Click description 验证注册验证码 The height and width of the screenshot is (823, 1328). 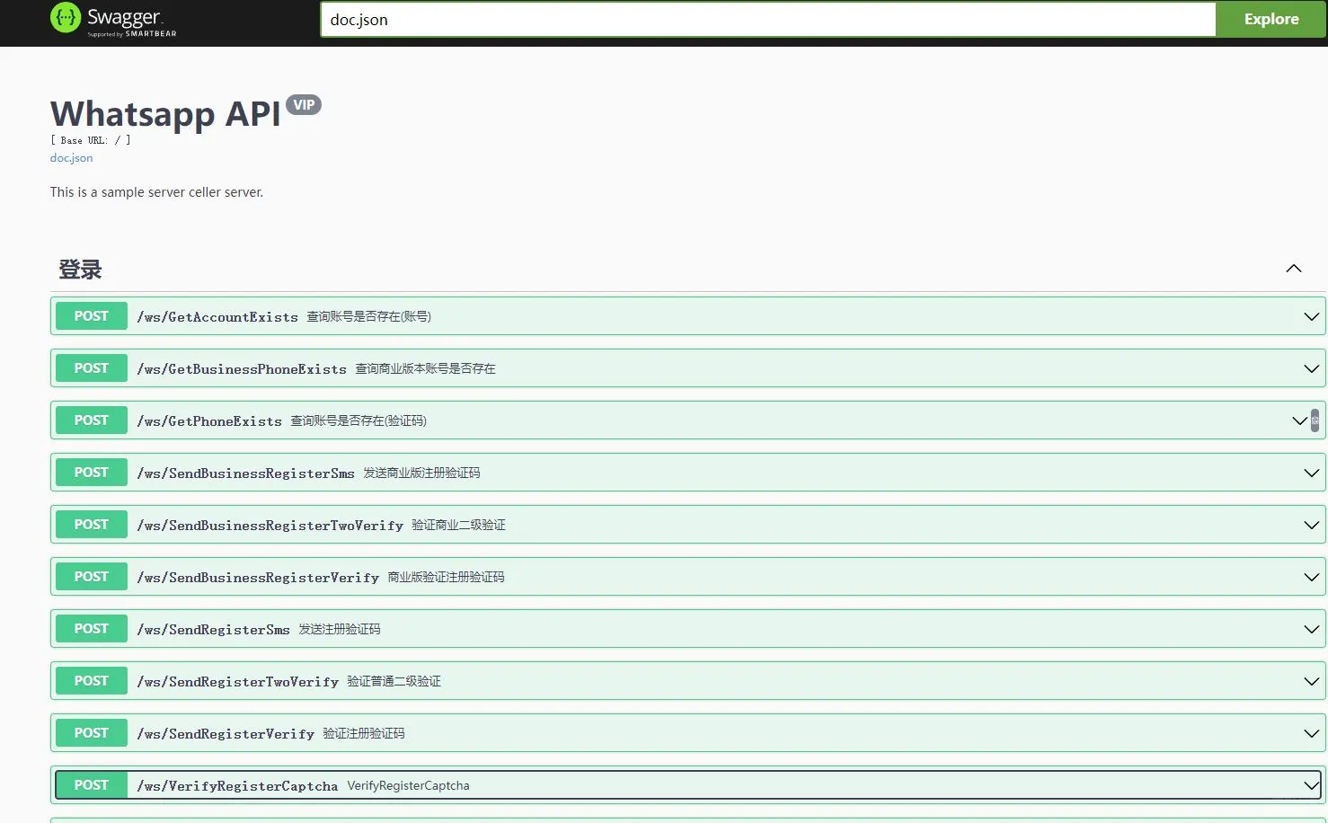click(x=364, y=733)
